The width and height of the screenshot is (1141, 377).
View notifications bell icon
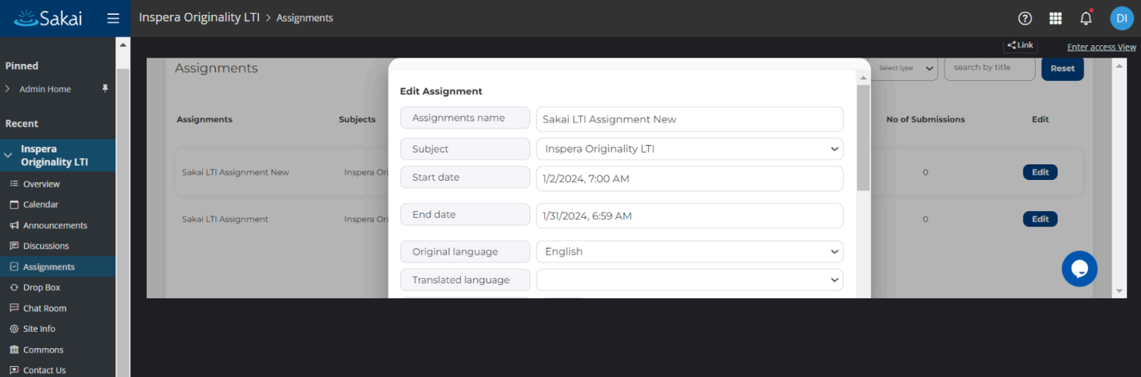coord(1086,18)
